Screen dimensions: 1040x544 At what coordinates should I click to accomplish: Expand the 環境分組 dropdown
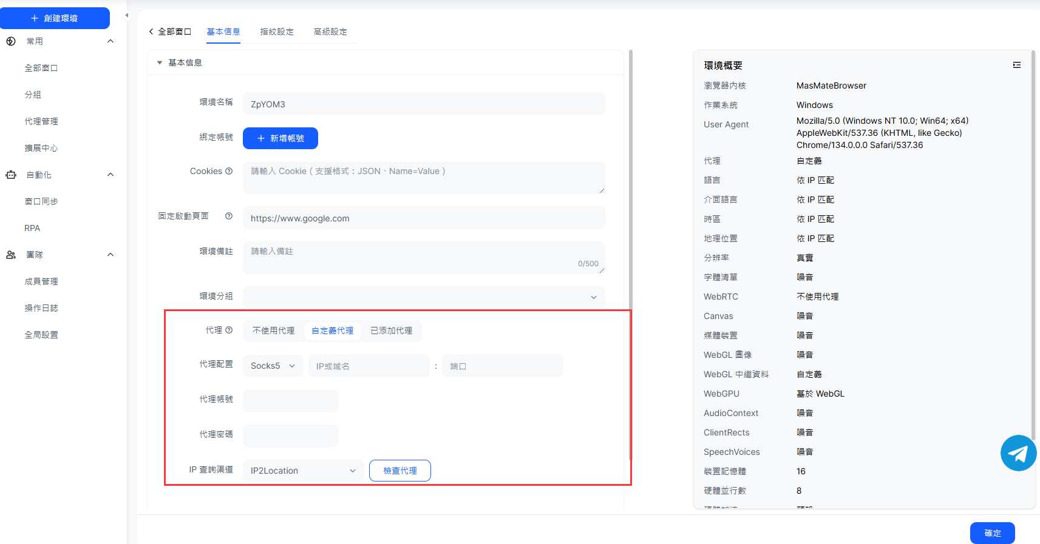click(x=423, y=297)
